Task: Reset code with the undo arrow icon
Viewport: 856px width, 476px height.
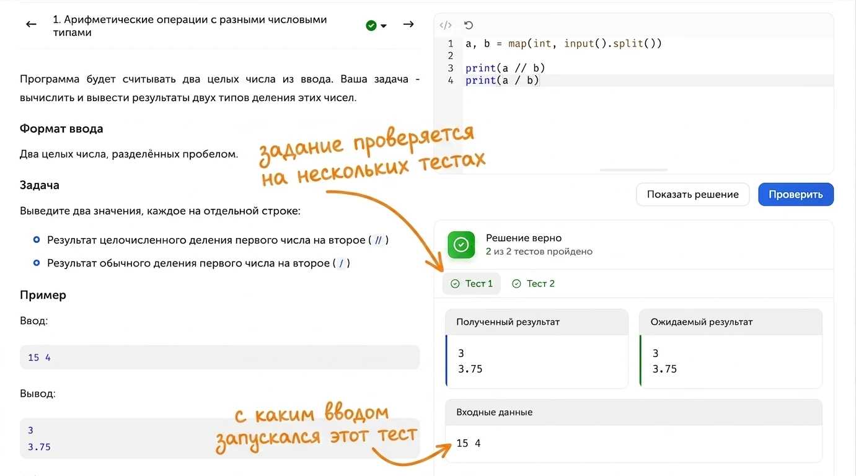Action: click(469, 25)
